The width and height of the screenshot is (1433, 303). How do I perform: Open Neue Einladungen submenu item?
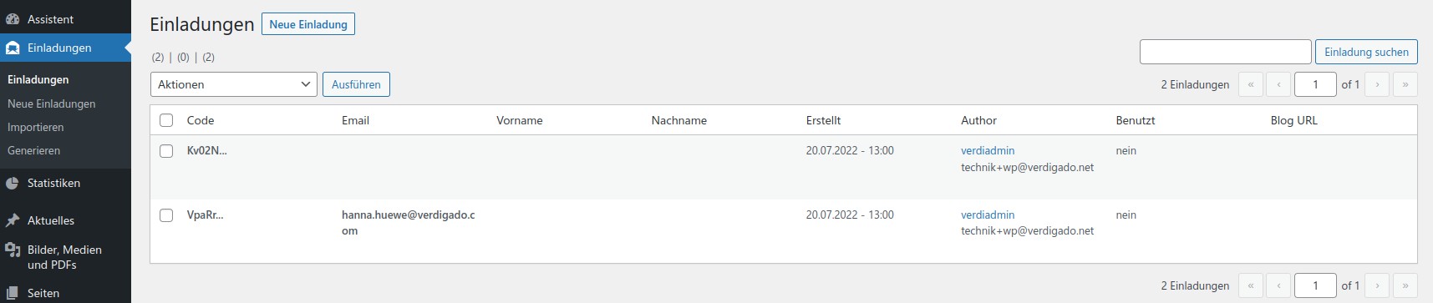point(52,104)
